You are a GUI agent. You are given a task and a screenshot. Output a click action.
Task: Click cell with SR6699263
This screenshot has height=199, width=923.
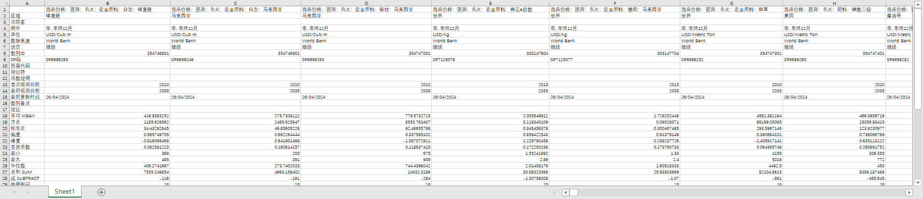pos(366,60)
